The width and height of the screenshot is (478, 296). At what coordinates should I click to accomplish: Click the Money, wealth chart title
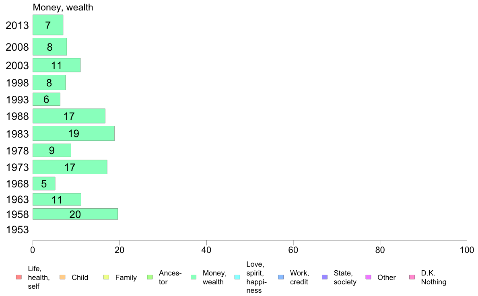pyautogui.click(x=63, y=8)
